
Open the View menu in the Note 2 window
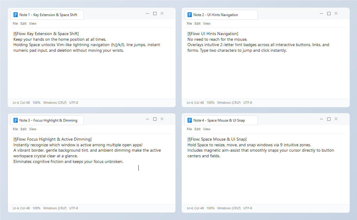point(207,23)
